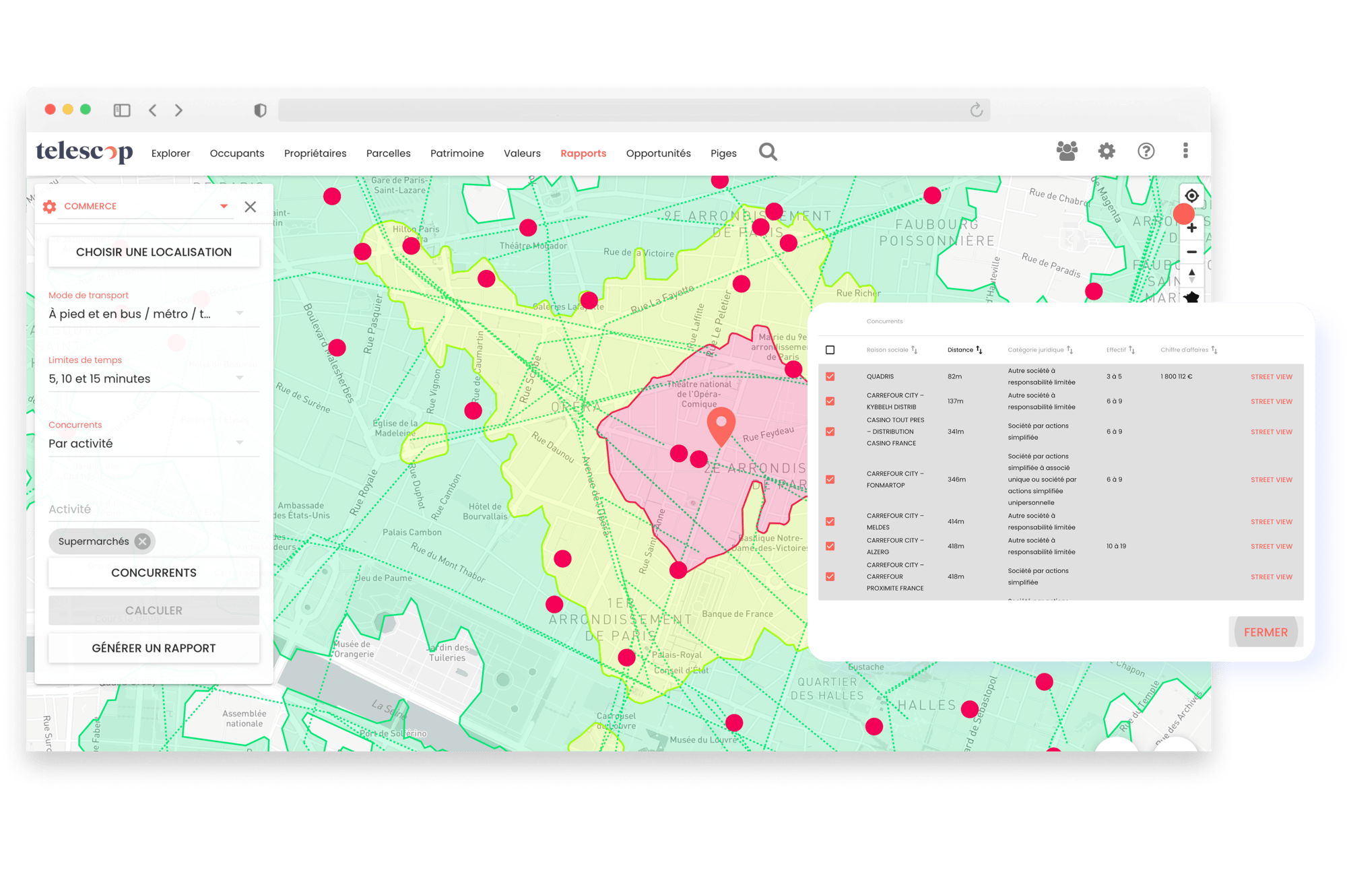Click CHOISIR UNE LOCALISATION button
This screenshot has height=870, width=1347.
pyautogui.click(x=154, y=252)
